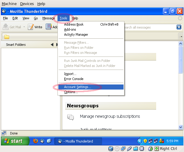Screen dimensions: 184x152
Task: Click the VirtualBox mouse integration icon
Action: coord(151,149)
